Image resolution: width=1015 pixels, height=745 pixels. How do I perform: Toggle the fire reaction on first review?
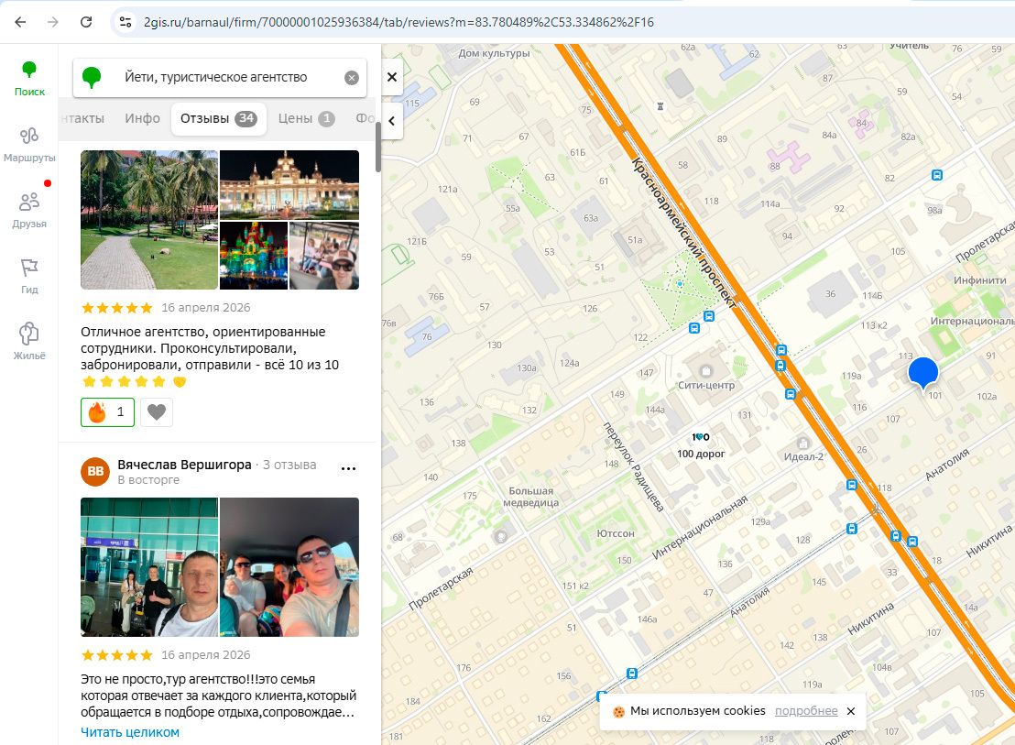pyautogui.click(x=107, y=412)
